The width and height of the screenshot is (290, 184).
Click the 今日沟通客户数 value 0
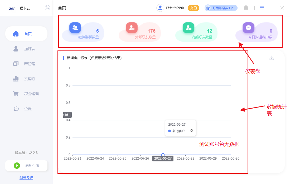pos(271,31)
